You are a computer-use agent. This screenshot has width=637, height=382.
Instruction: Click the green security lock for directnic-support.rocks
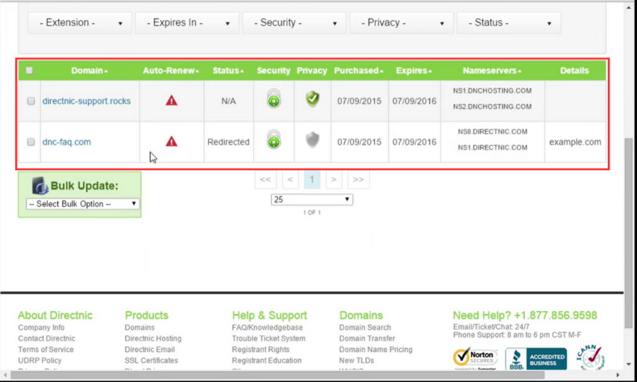coord(274,98)
